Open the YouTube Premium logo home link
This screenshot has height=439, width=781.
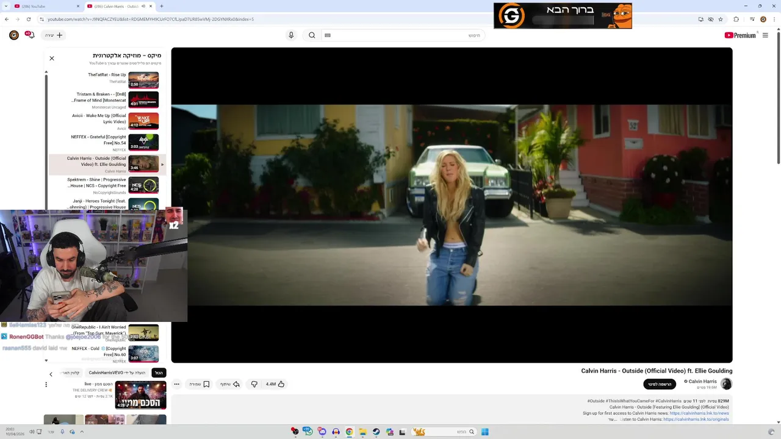click(740, 35)
